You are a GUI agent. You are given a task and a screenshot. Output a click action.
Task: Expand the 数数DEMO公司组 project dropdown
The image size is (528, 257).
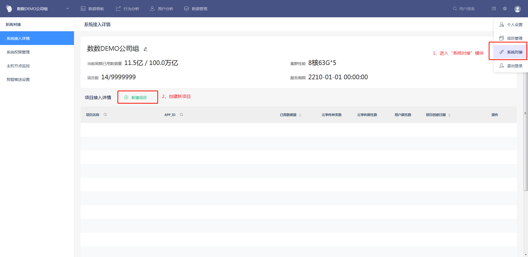point(68,9)
